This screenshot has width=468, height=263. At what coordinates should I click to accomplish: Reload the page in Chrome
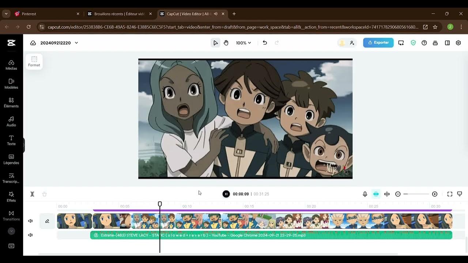tap(29, 27)
